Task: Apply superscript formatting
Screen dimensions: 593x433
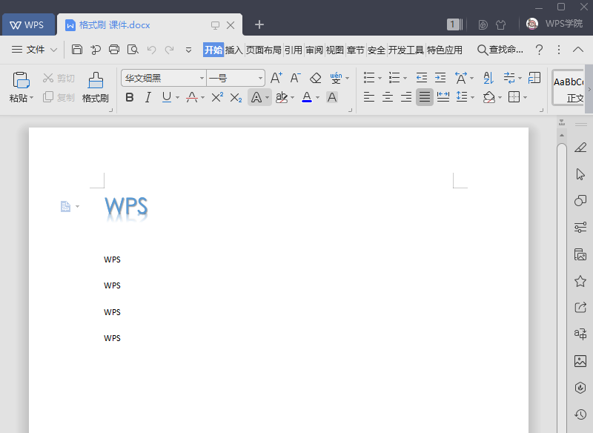Action: click(x=217, y=97)
